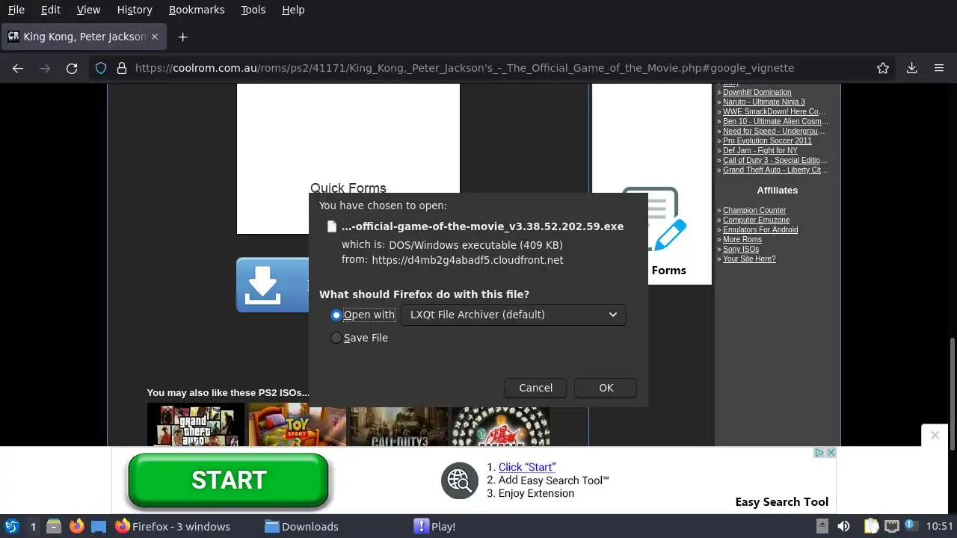
Task: Open the Need for Speed - Underground link
Action: click(774, 131)
